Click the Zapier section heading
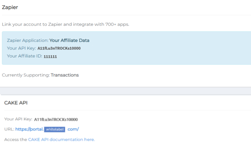Image resolution: width=251 pixels, height=148 pixels. [10, 7]
